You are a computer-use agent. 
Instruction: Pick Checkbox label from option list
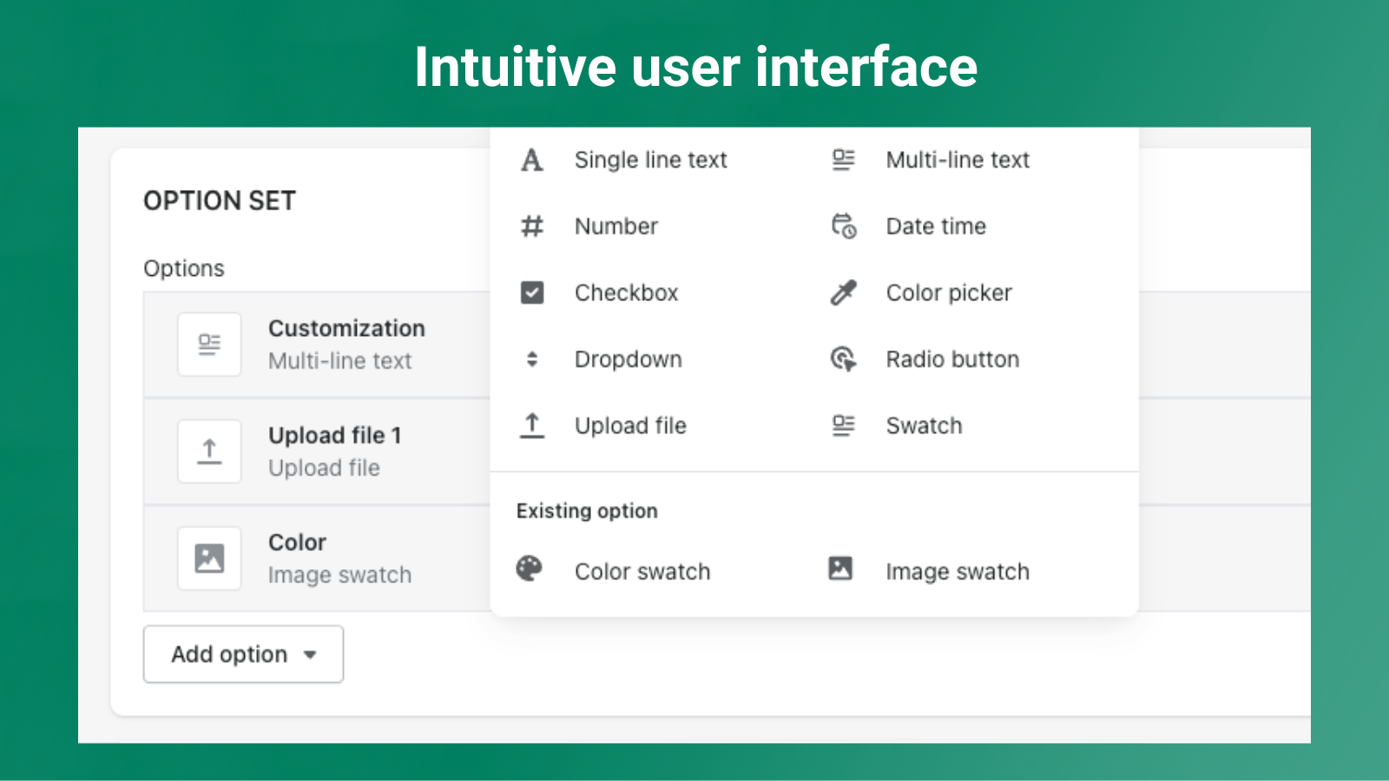[626, 293]
